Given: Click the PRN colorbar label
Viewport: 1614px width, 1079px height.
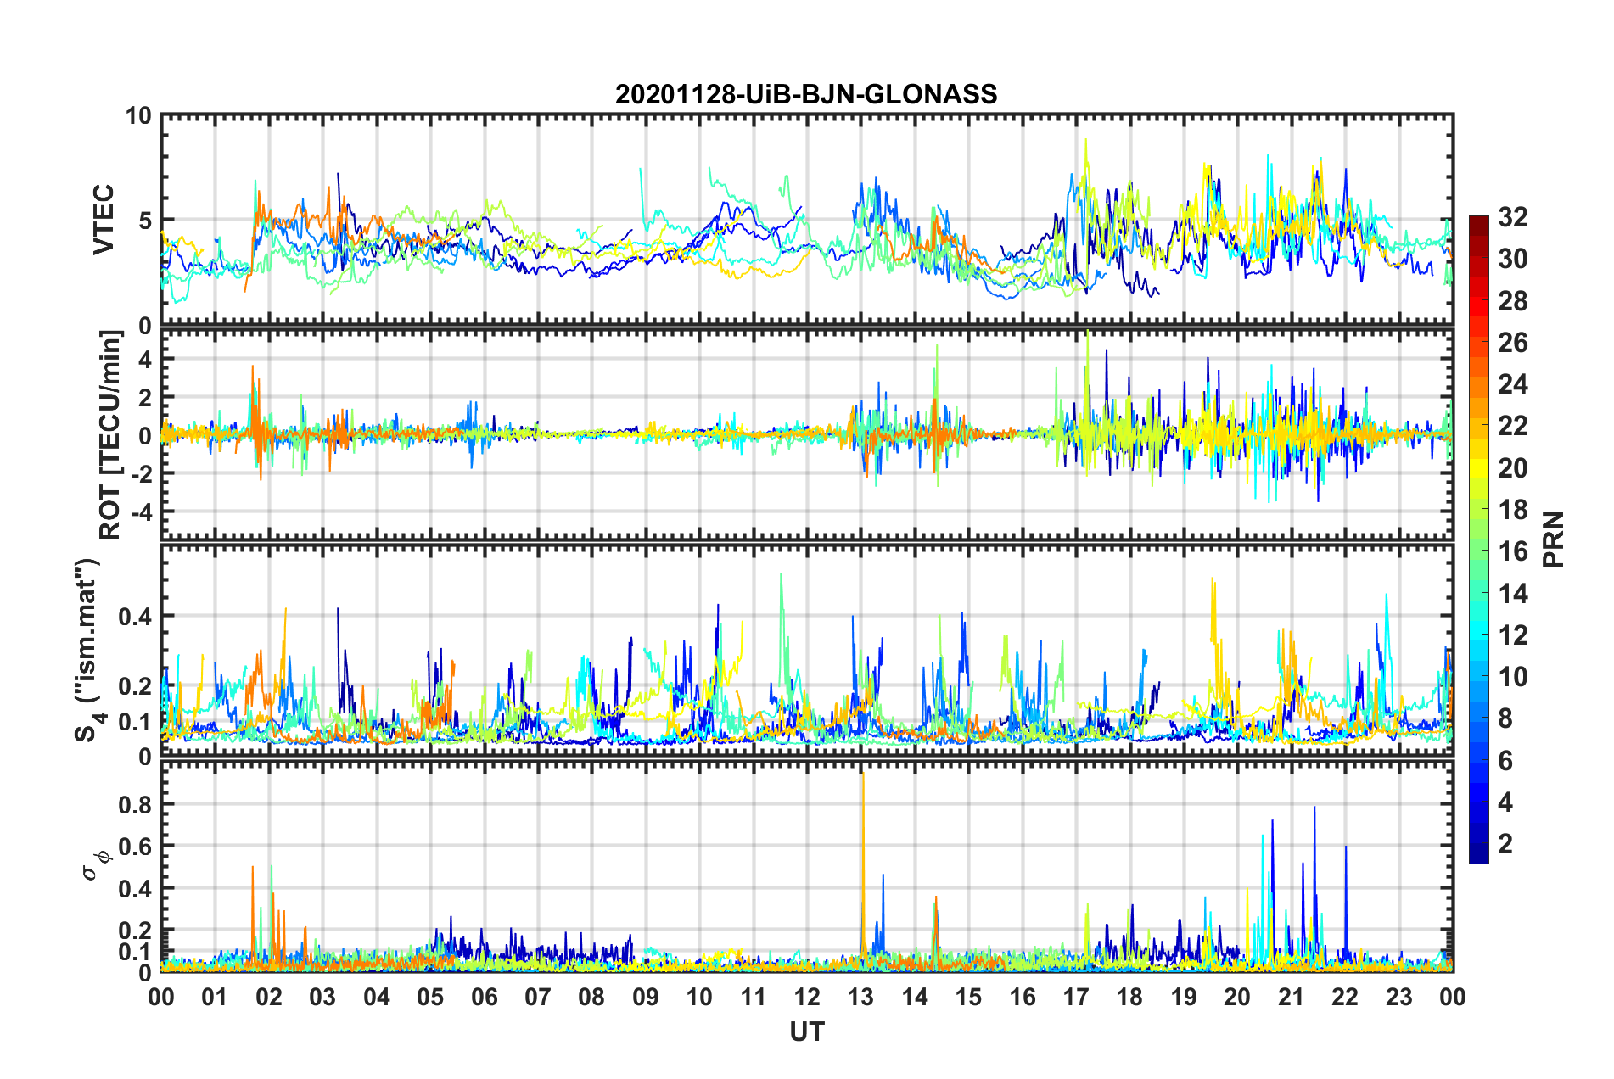Looking at the screenshot, I should tap(1554, 539).
